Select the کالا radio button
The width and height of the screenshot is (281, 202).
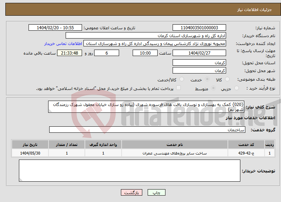point(227,79)
